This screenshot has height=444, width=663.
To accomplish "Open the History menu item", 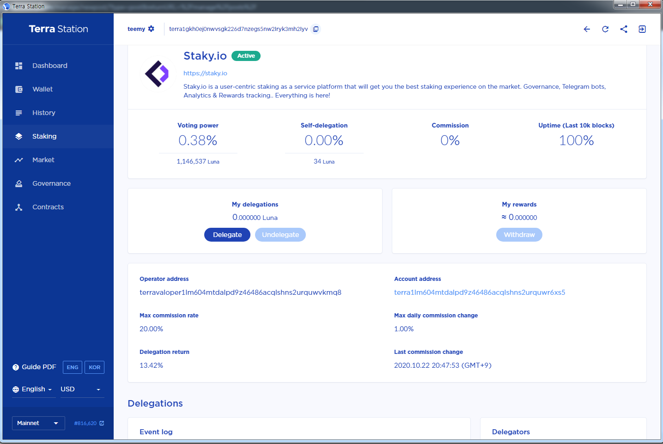I will tap(58, 113).
